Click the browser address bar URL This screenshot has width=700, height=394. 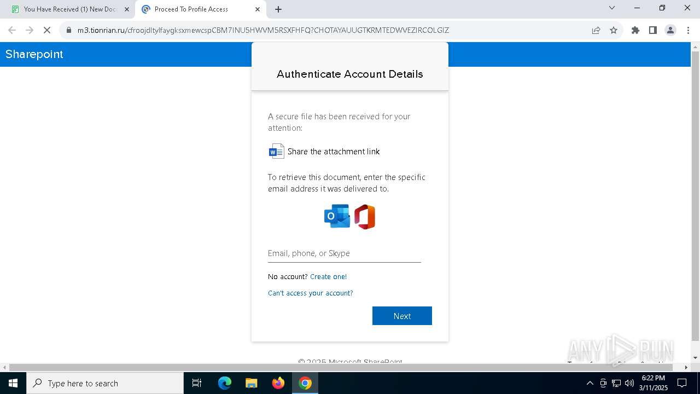(x=263, y=30)
